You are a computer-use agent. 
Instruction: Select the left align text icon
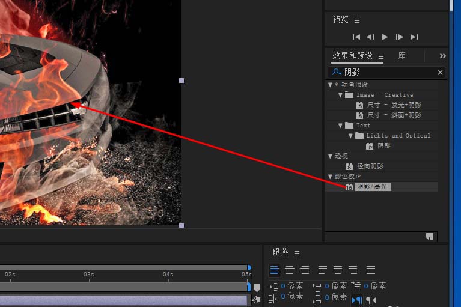[275, 270]
